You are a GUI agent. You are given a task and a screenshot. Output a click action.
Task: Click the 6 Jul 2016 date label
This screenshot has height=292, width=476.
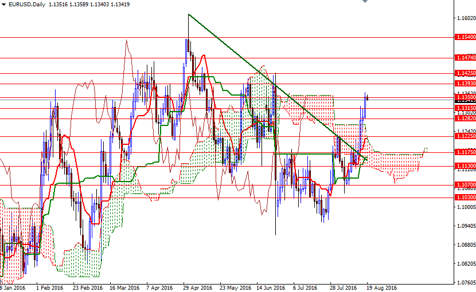(x=305, y=288)
